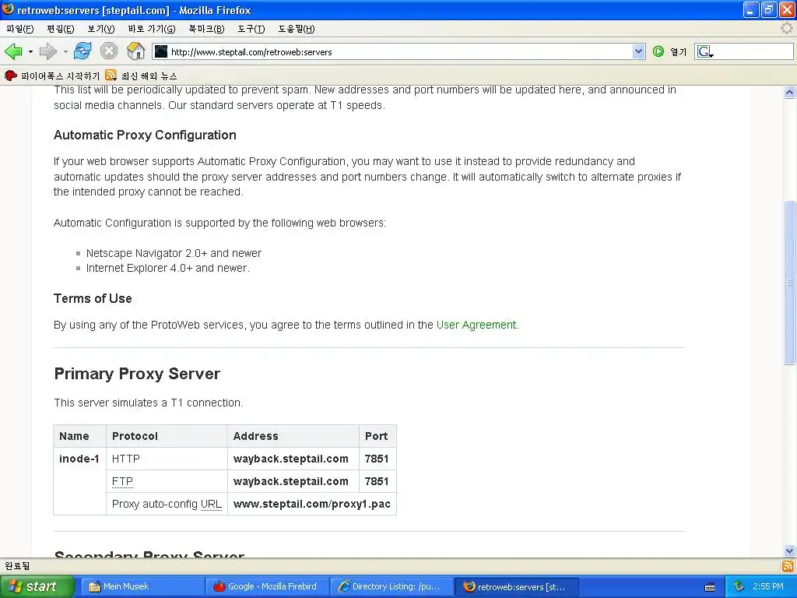Click the Stop loading icon
Image resolution: width=797 pixels, height=598 pixels.
109,51
